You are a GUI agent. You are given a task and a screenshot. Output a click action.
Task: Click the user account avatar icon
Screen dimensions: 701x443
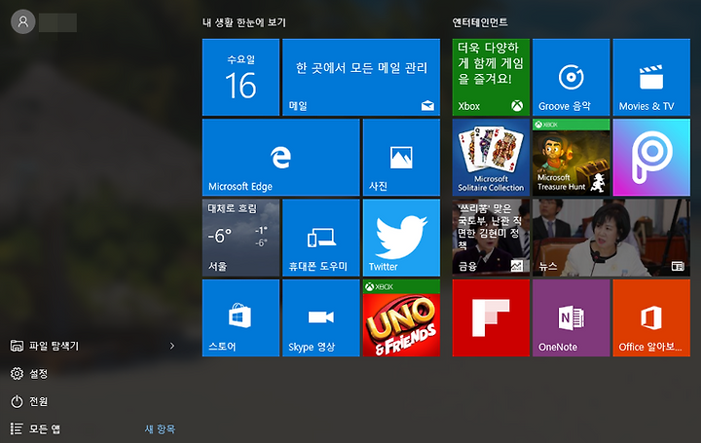tap(23, 21)
